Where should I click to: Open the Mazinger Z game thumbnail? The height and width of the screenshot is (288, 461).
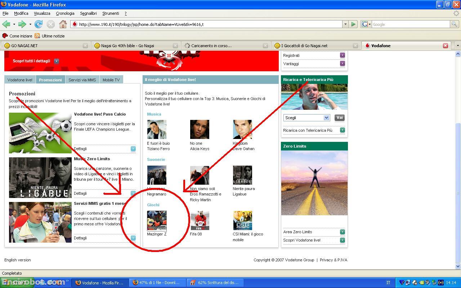(157, 220)
